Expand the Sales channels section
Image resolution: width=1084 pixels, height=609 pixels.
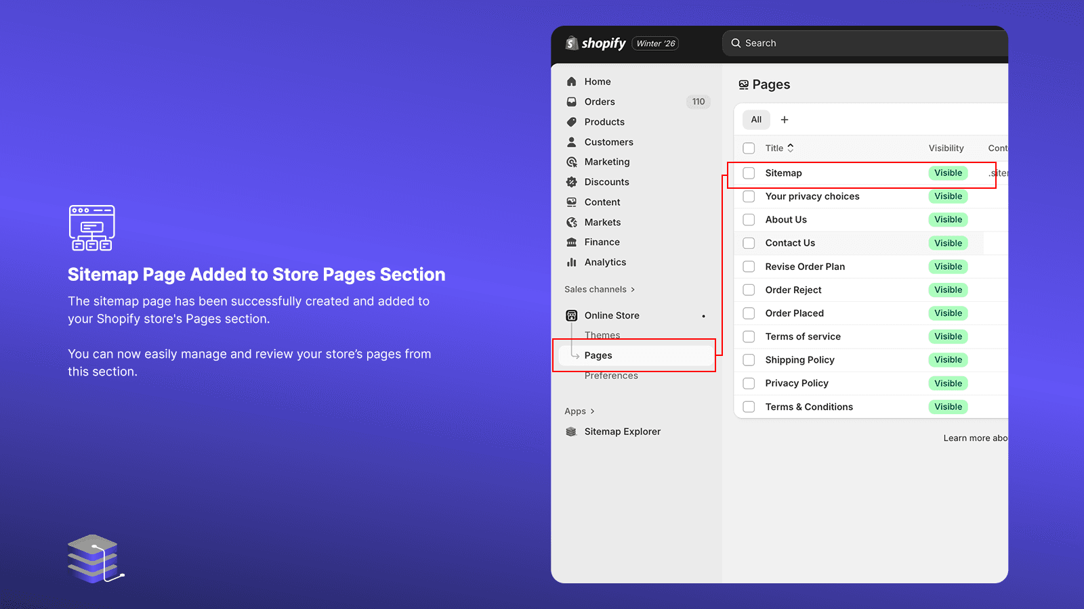pos(599,289)
